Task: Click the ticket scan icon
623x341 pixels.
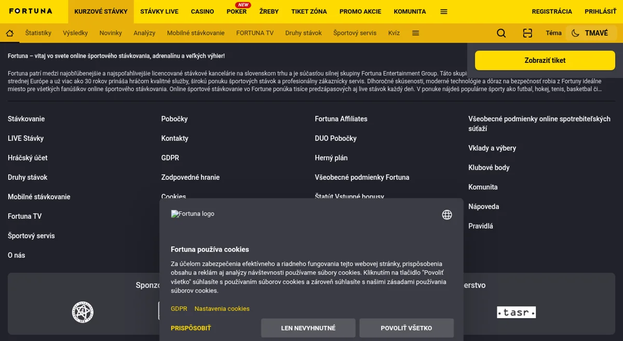Action: coord(527,33)
